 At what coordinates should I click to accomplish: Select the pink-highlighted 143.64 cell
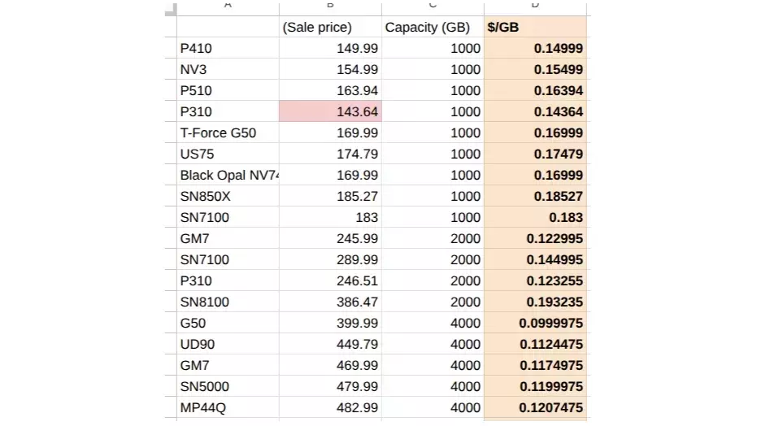coord(330,111)
